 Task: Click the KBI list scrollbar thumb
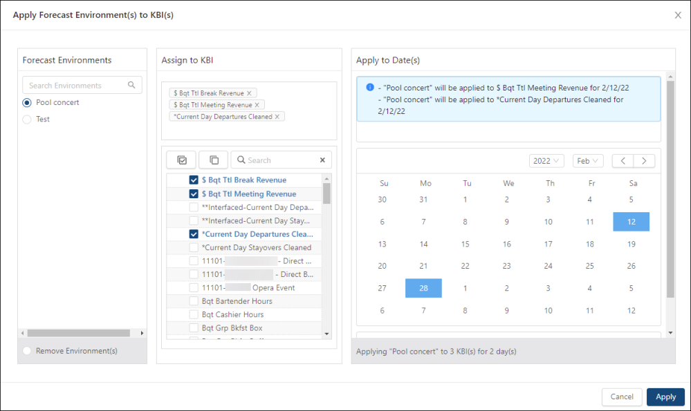click(x=326, y=193)
